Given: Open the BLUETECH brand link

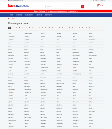Looking at the screenshot, I should 76,120.
